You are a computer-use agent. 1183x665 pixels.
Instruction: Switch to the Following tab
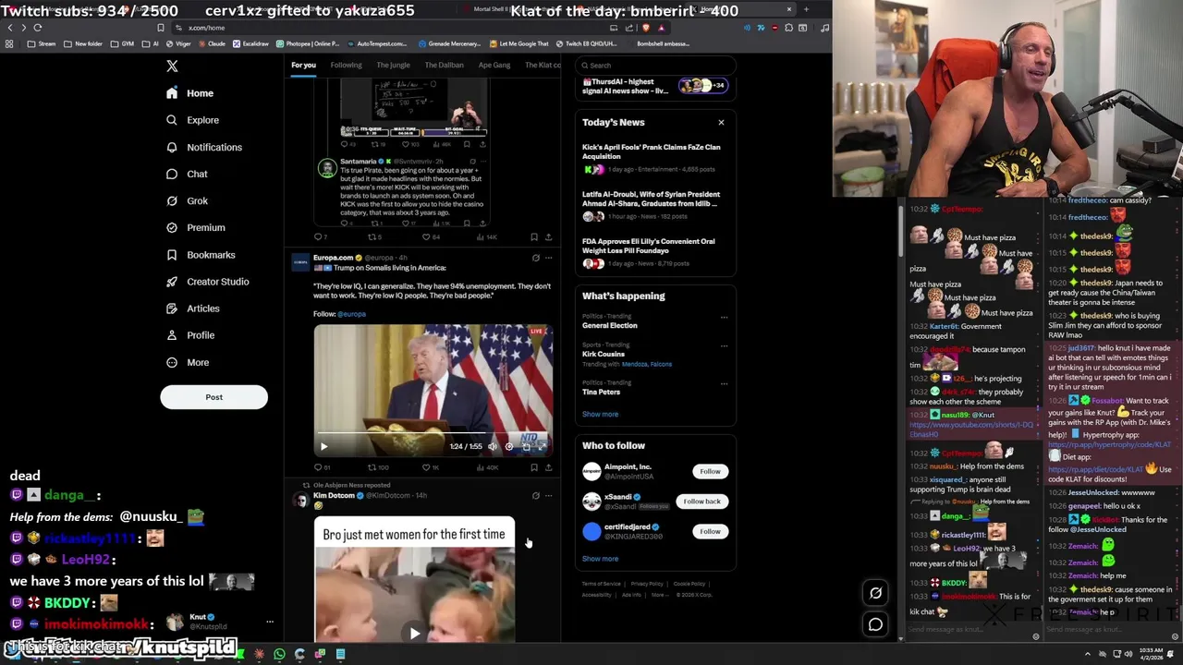coord(346,65)
